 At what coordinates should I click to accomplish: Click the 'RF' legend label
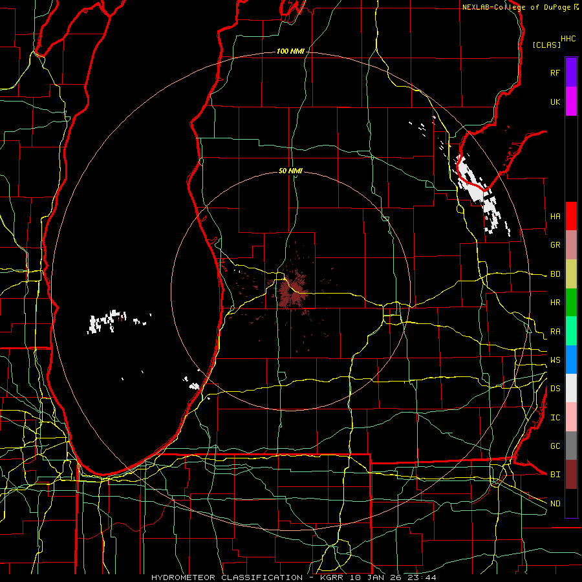coord(555,72)
